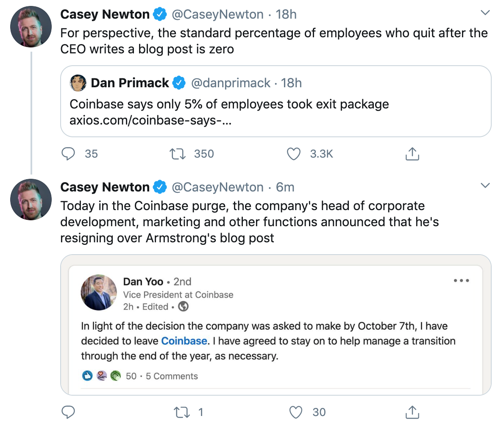Image resolution: width=501 pixels, height=427 pixels.
Task: Open the first tweet's chevron menu
Action: tap(485, 13)
